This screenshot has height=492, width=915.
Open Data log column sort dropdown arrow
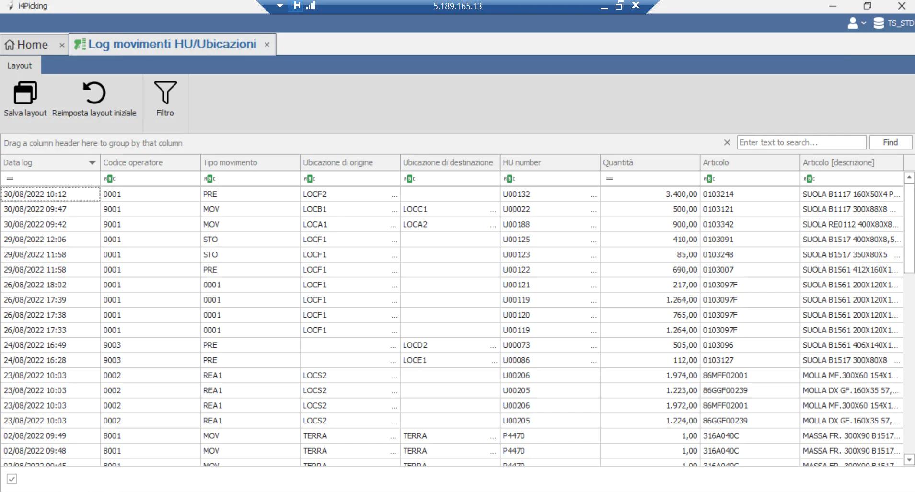(92, 163)
